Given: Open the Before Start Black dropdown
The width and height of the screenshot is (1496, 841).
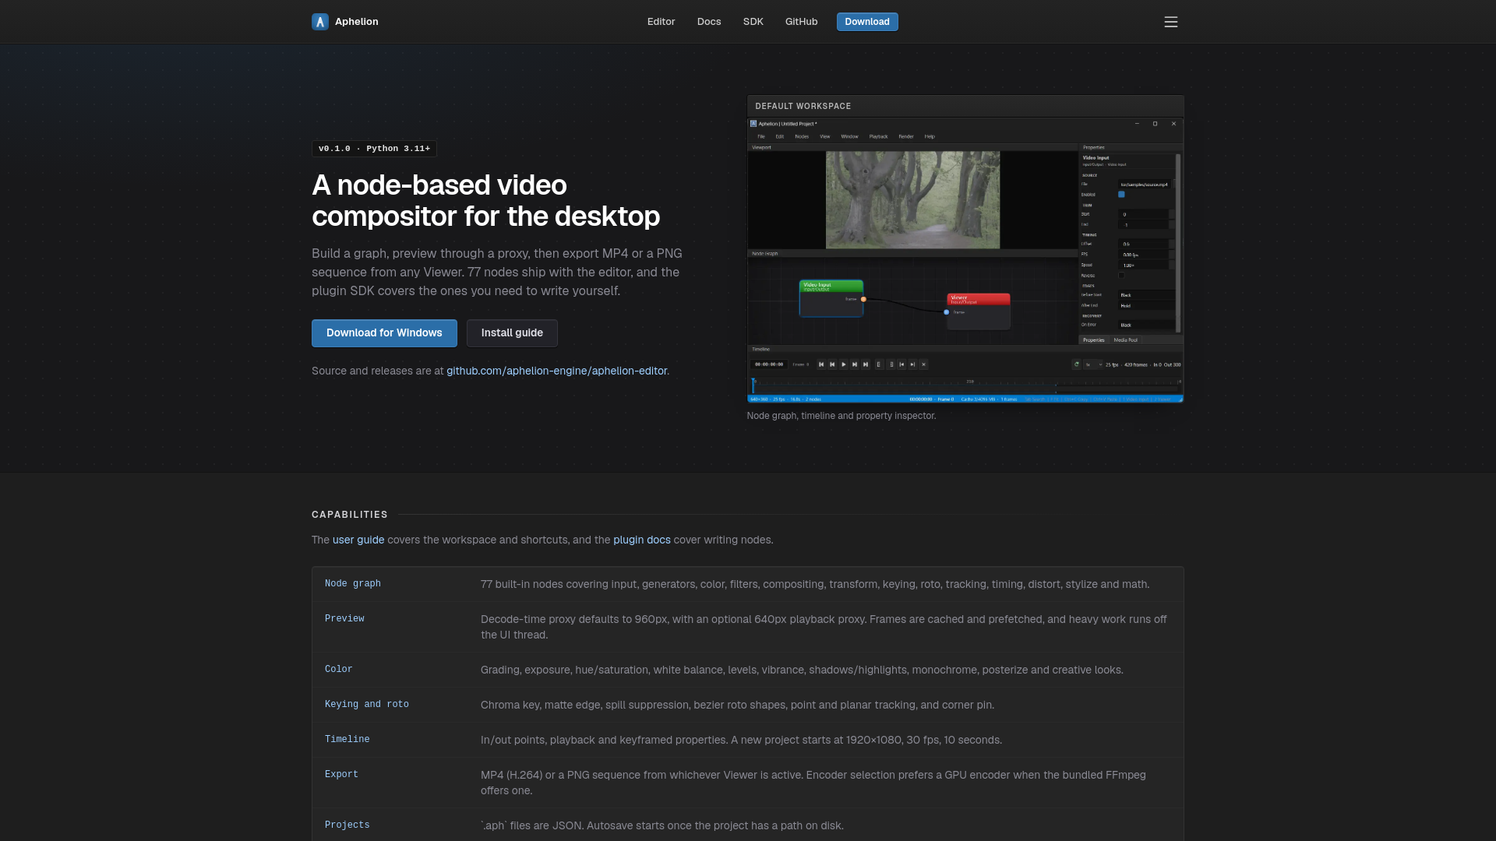Looking at the screenshot, I should (1147, 295).
